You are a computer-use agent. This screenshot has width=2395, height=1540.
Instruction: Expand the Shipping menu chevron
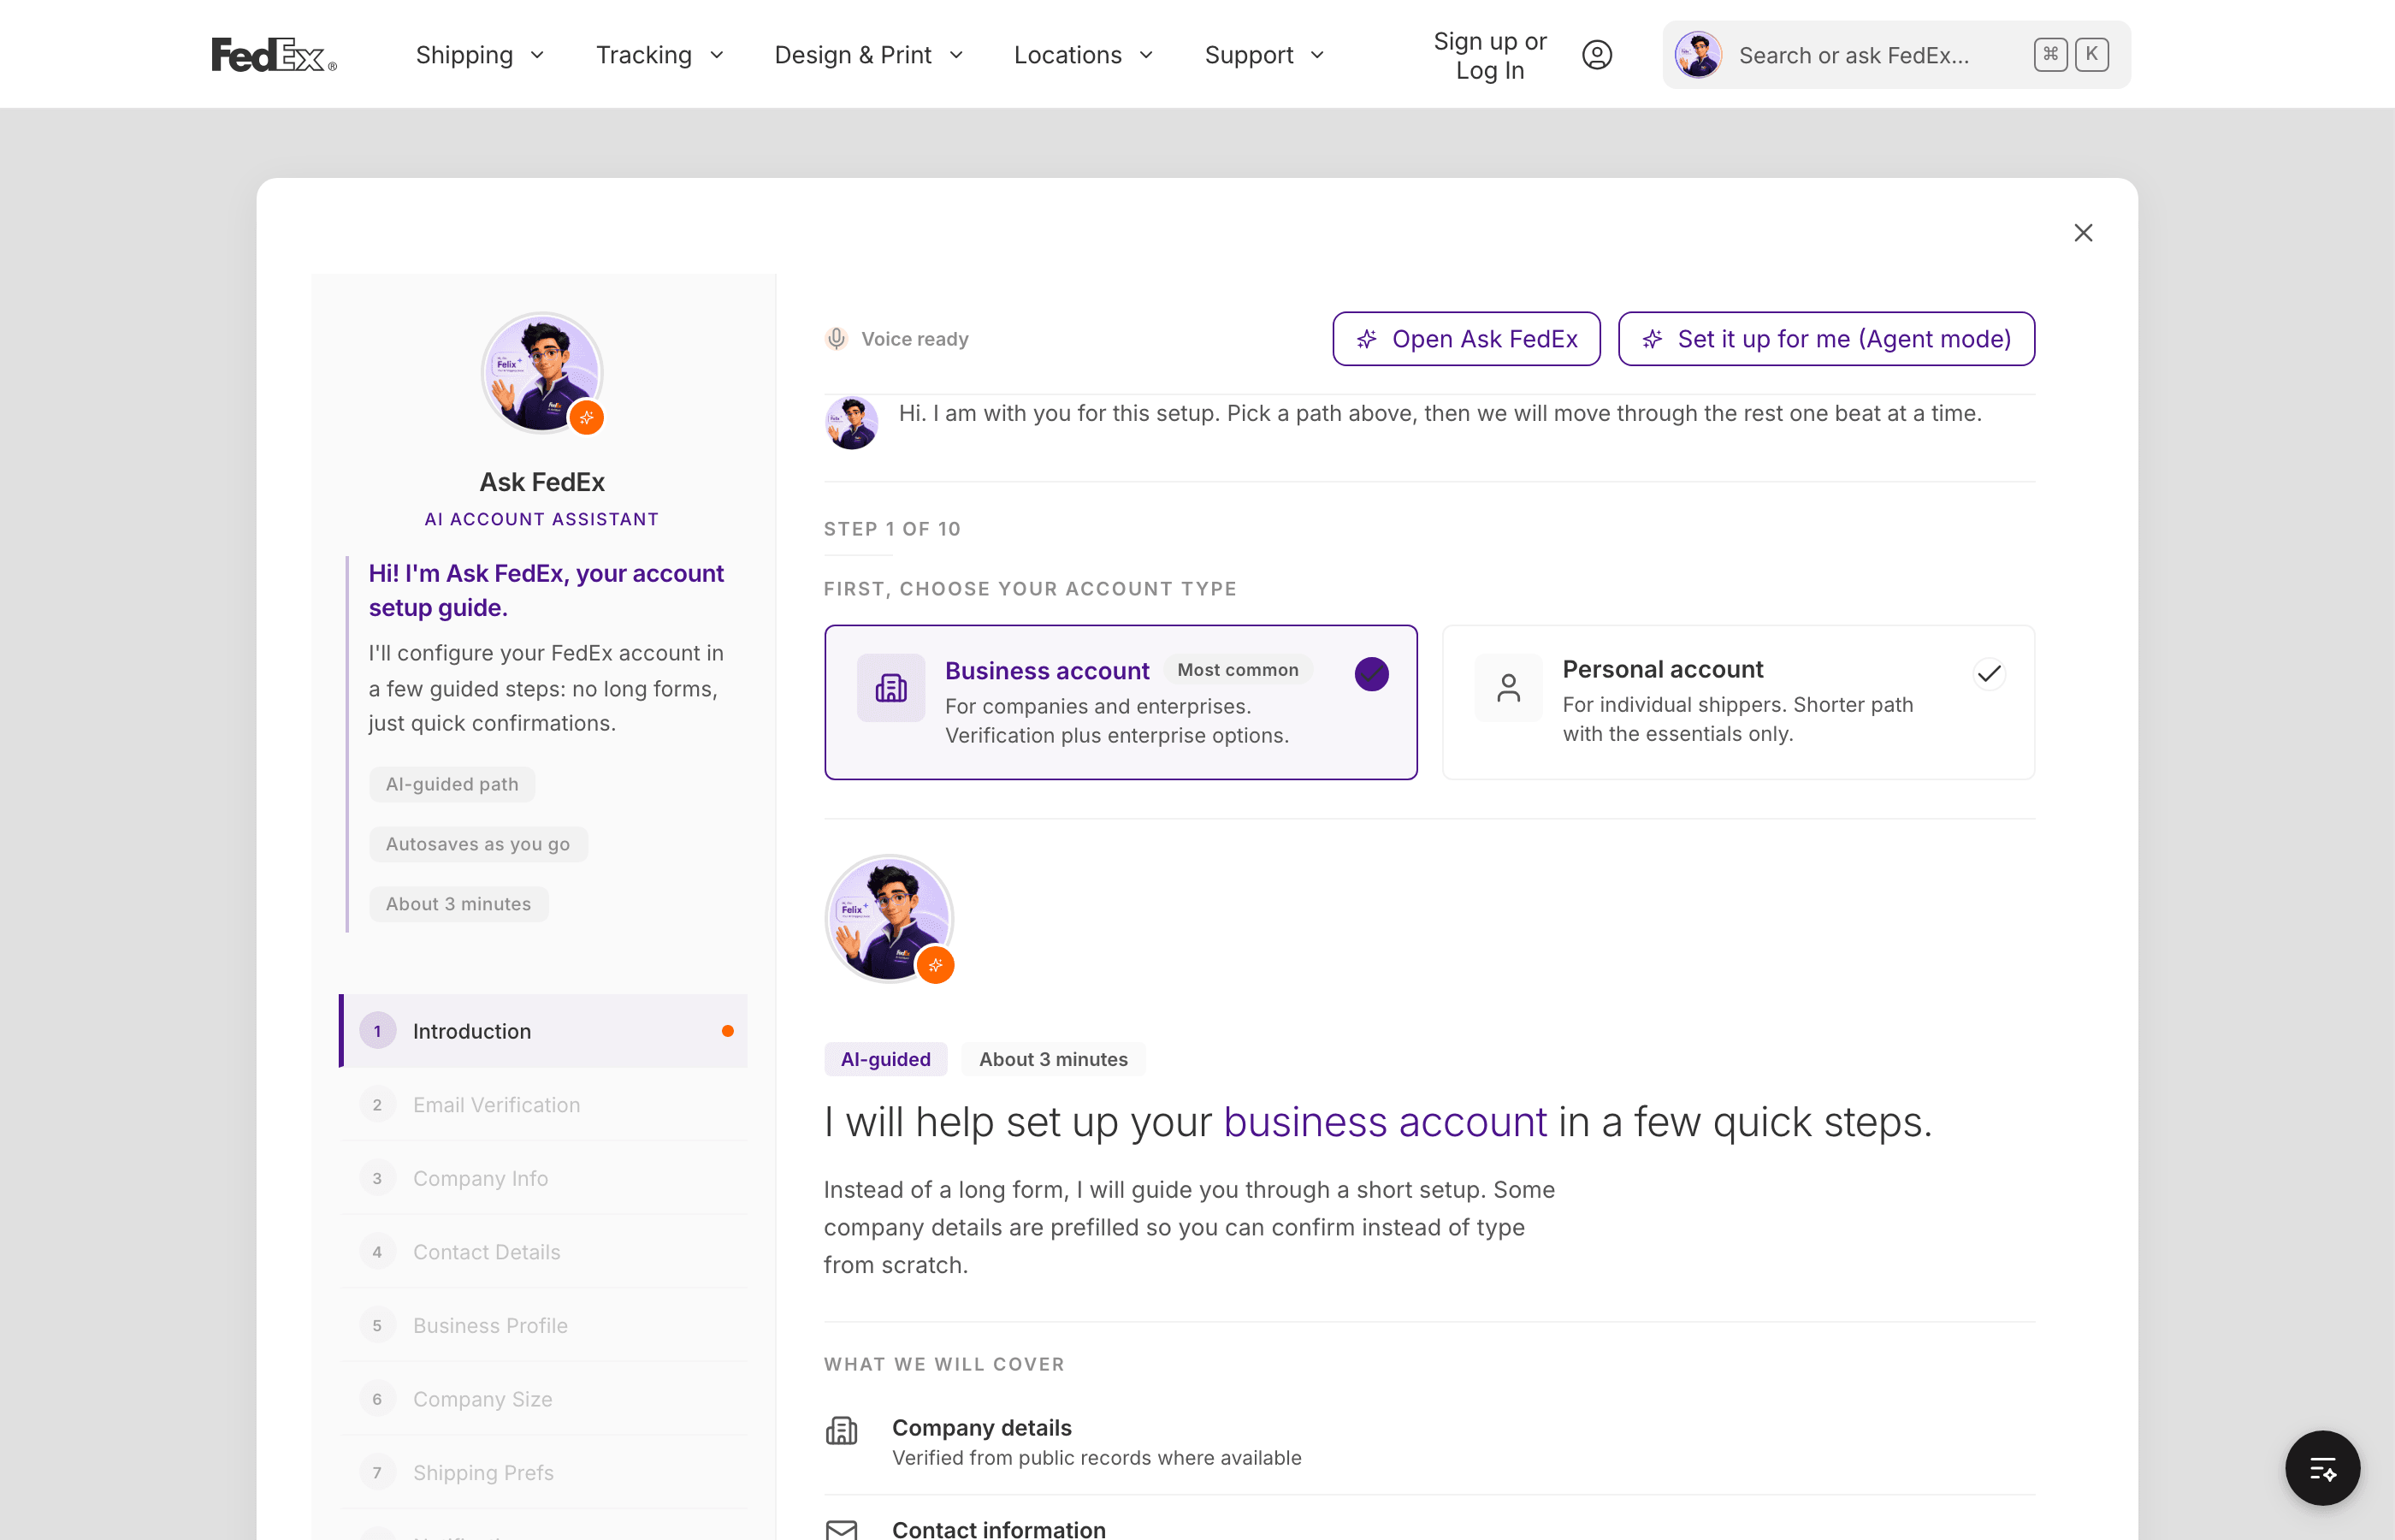(537, 55)
